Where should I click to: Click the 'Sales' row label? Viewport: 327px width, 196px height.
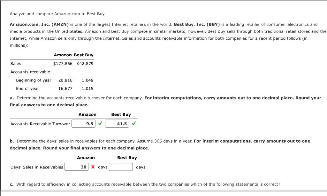[16, 63]
